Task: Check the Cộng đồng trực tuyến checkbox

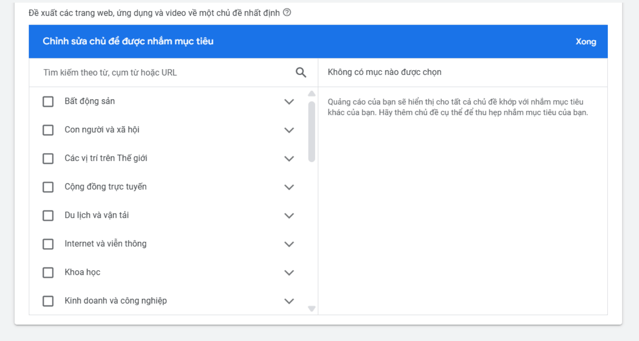Action: 48,187
